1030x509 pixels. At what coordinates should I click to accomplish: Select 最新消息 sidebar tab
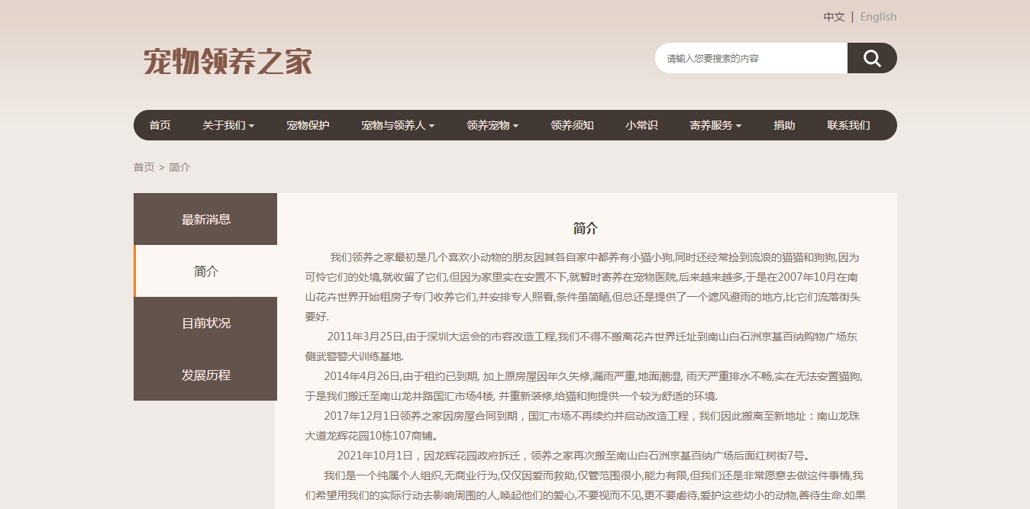[205, 220]
